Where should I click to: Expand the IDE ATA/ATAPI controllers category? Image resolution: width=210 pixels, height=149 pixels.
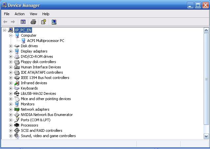(11, 72)
